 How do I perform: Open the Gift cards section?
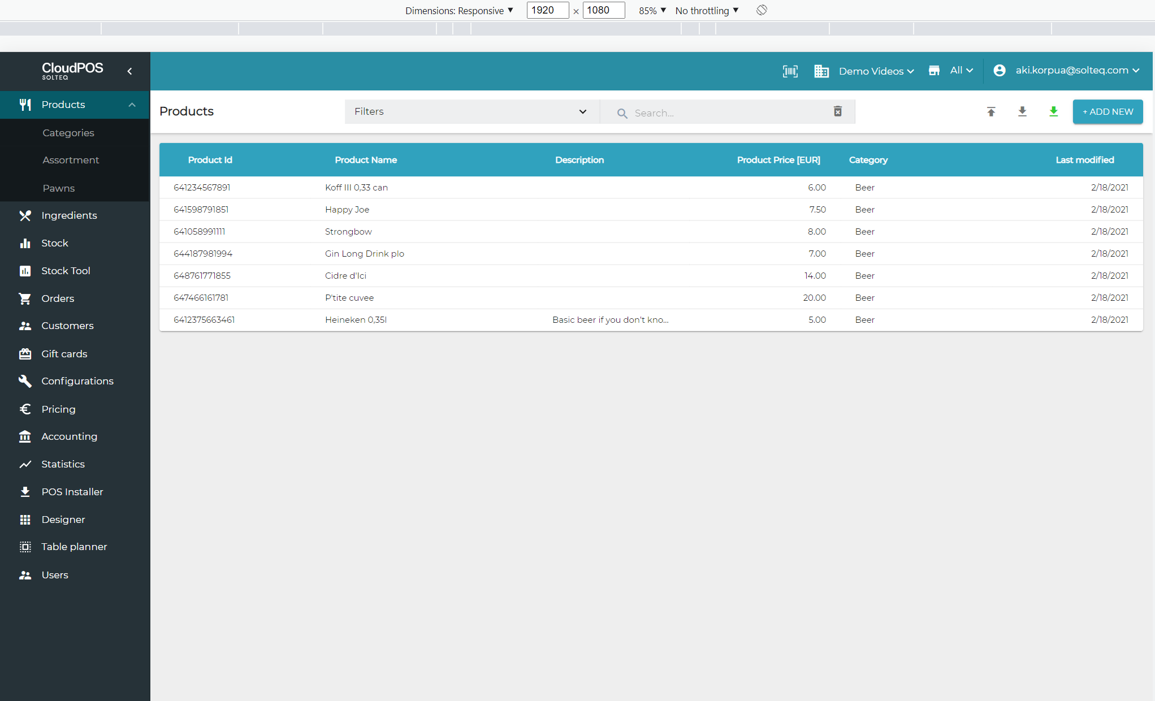pyautogui.click(x=64, y=354)
